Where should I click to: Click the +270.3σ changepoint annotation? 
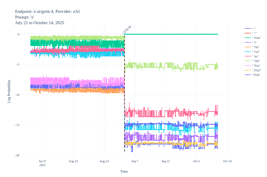[127, 30]
